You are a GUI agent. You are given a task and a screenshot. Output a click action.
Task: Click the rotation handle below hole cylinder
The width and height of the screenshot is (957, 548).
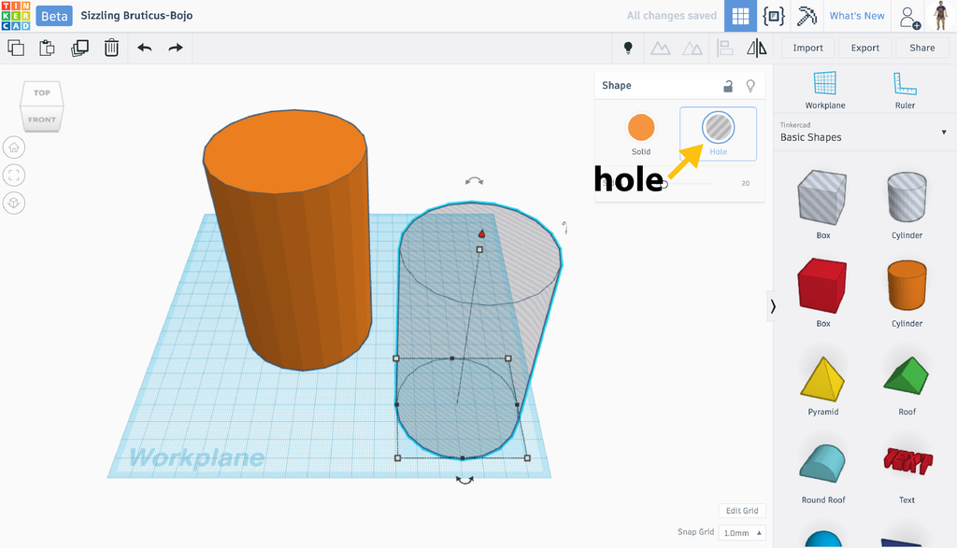point(465,481)
